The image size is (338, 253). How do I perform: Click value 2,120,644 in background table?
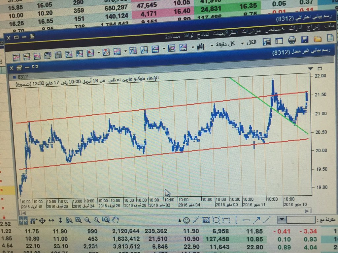[x=126, y=231]
